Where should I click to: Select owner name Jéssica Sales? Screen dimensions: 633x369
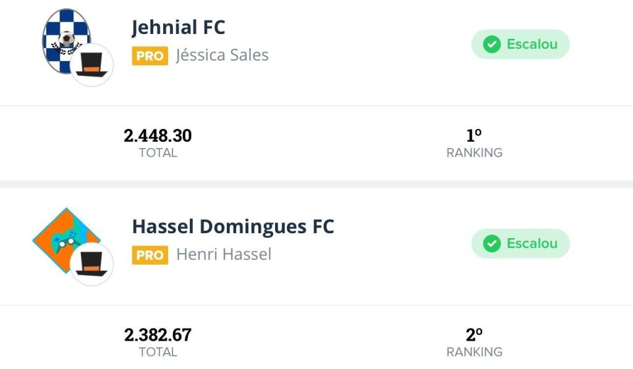pos(222,56)
